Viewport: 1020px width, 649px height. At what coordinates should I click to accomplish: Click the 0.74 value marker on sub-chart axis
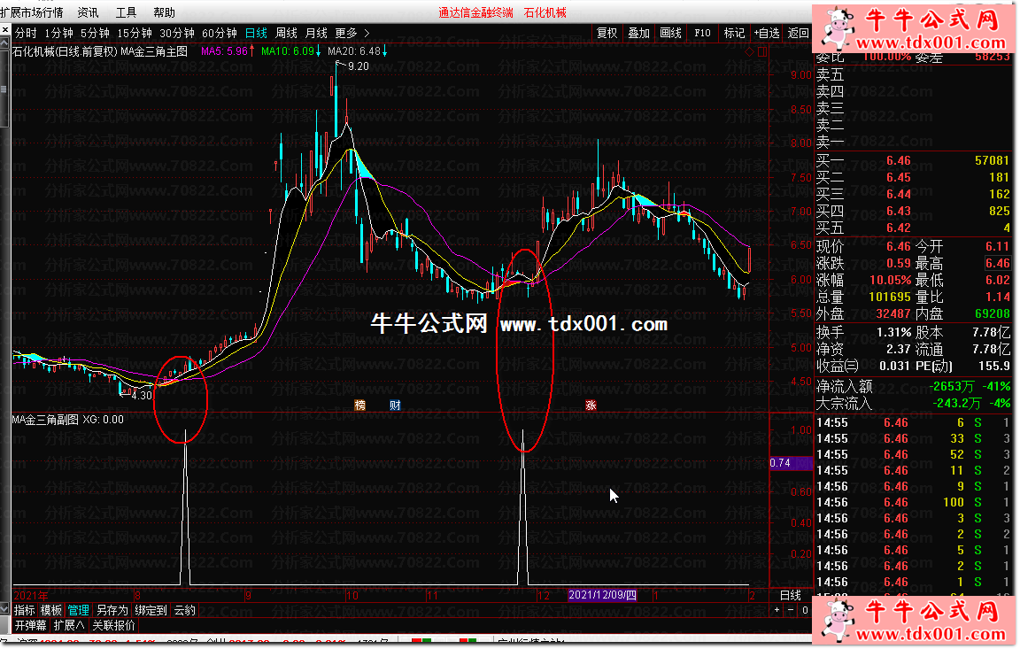(x=791, y=463)
